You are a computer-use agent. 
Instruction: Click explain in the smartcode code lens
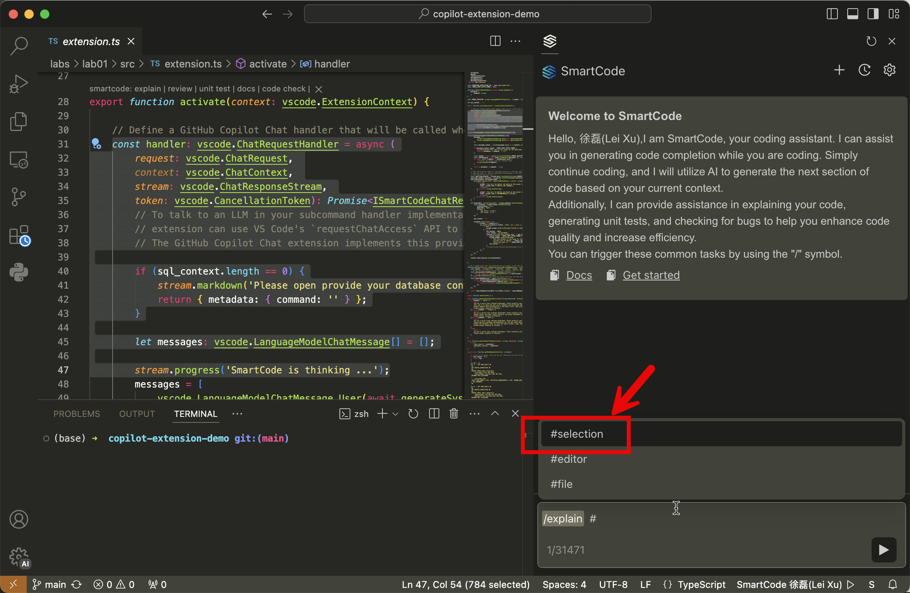point(147,89)
